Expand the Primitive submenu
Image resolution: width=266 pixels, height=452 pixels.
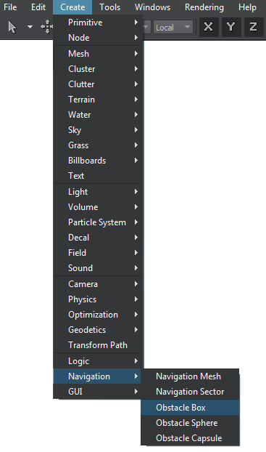pos(98,23)
